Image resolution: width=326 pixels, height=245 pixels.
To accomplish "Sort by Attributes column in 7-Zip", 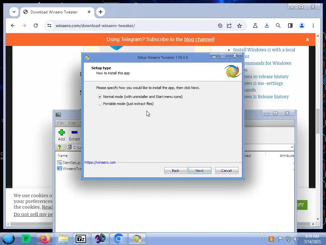I will tap(287, 156).
